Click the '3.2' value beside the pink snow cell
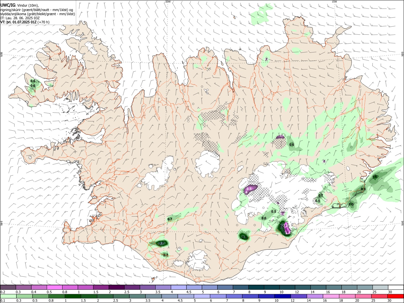Viewport: 404px width, 303px height. click(x=282, y=226)
